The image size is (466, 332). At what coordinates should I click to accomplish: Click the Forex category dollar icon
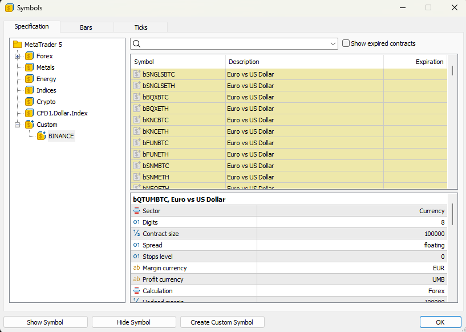pyautogui.click(x=29, y=56)
